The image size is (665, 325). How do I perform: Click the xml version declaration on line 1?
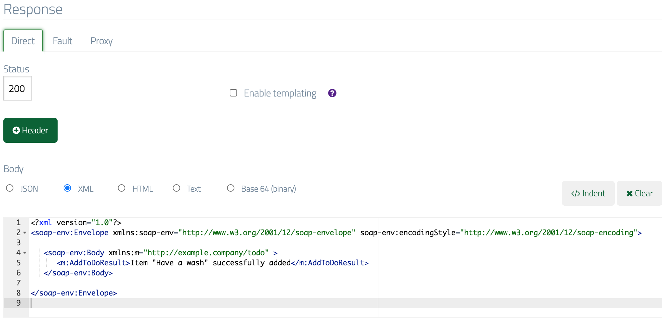[76, 222]
